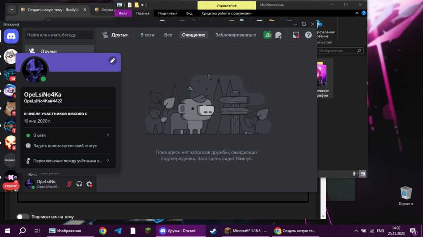This screenshot has height=237, width=423.
Task: Switch to 'Создать новую тему' Chrome tab
Action: pos(54,10)
